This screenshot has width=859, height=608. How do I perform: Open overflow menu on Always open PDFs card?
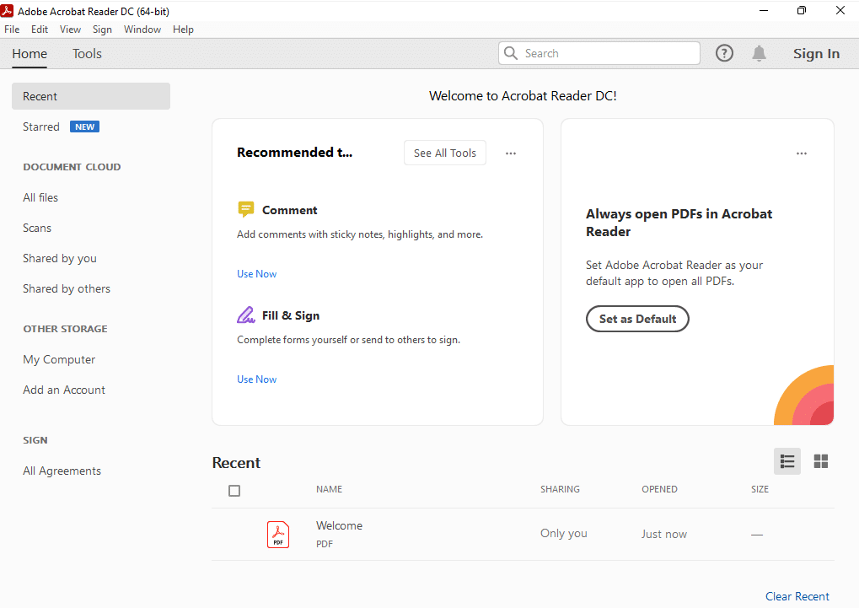[801, 153]
